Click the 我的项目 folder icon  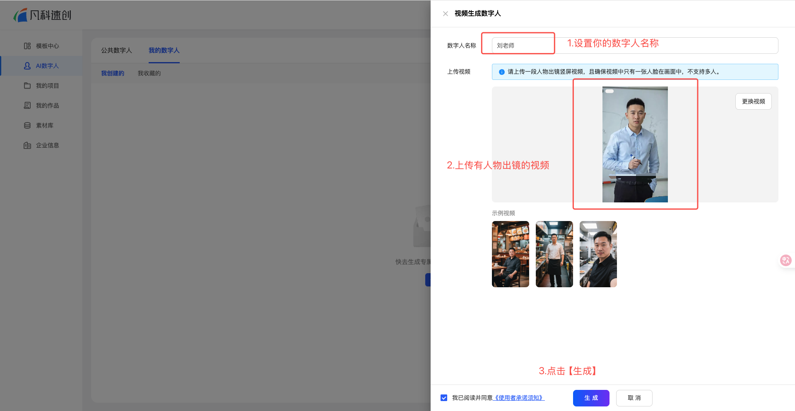pyautogui.click(x=27, y=86)
